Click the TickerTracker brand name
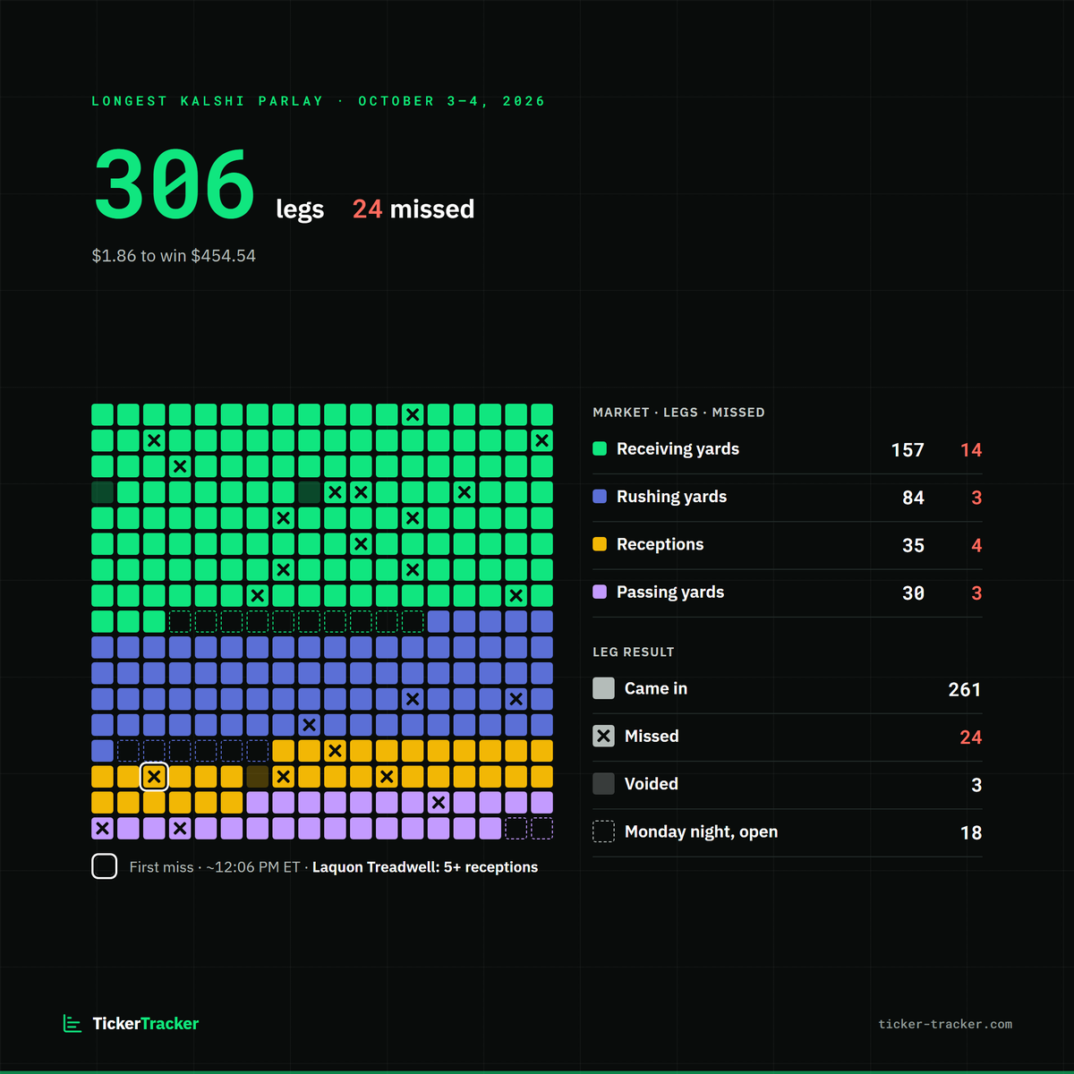The width and height of the screenshot is (1074, 1074). coord(146,1023)
